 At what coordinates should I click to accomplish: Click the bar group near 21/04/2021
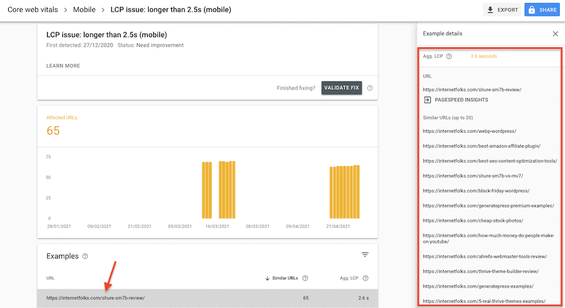tap(345, 192)
